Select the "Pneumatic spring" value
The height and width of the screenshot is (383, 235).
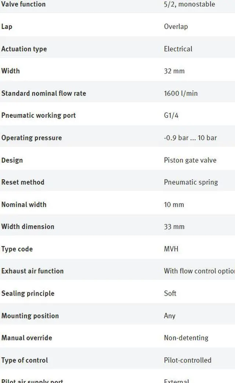[191, 182]
